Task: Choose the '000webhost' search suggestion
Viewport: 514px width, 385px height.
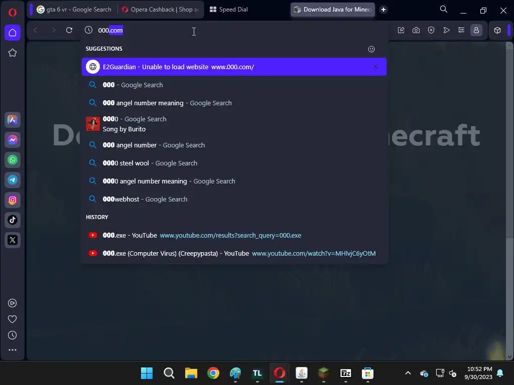Action: tap(234, 199)
